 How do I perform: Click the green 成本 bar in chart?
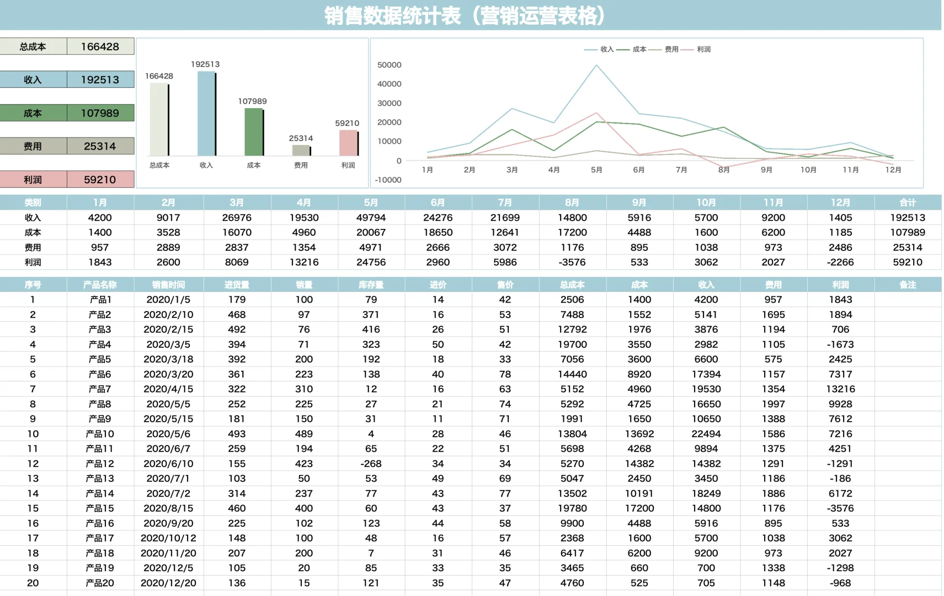254,132
